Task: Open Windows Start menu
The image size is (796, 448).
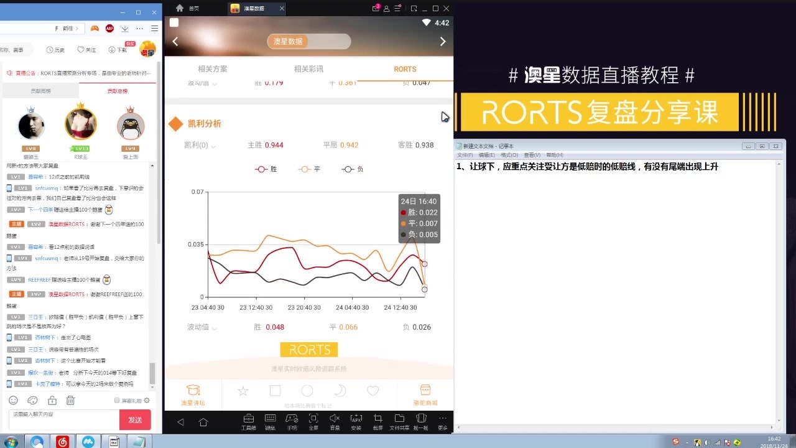Action: tap(12, 441)
